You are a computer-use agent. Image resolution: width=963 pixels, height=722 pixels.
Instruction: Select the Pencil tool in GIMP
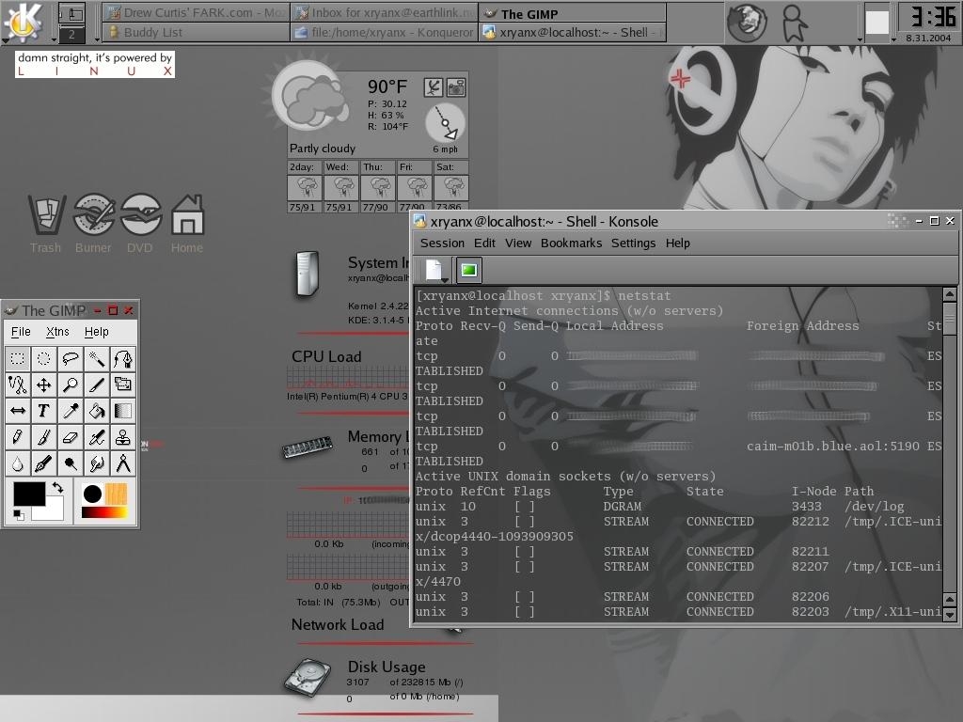click(18, 437)
